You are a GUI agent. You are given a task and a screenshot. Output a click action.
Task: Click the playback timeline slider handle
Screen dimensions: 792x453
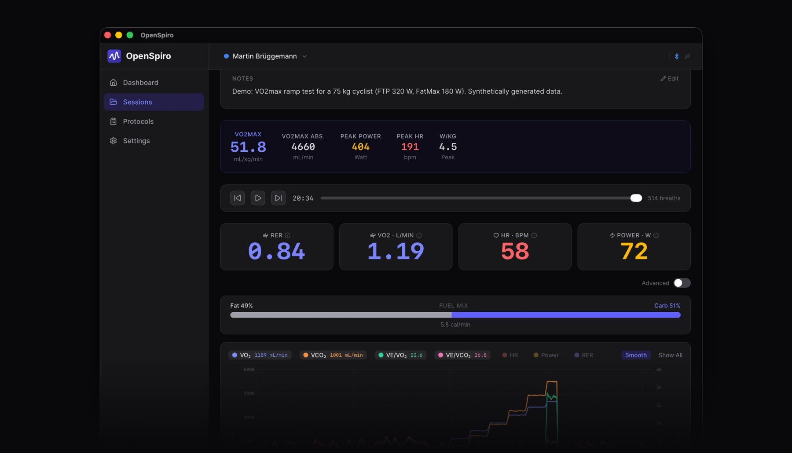pyautogui.click(x=636, y=198)
